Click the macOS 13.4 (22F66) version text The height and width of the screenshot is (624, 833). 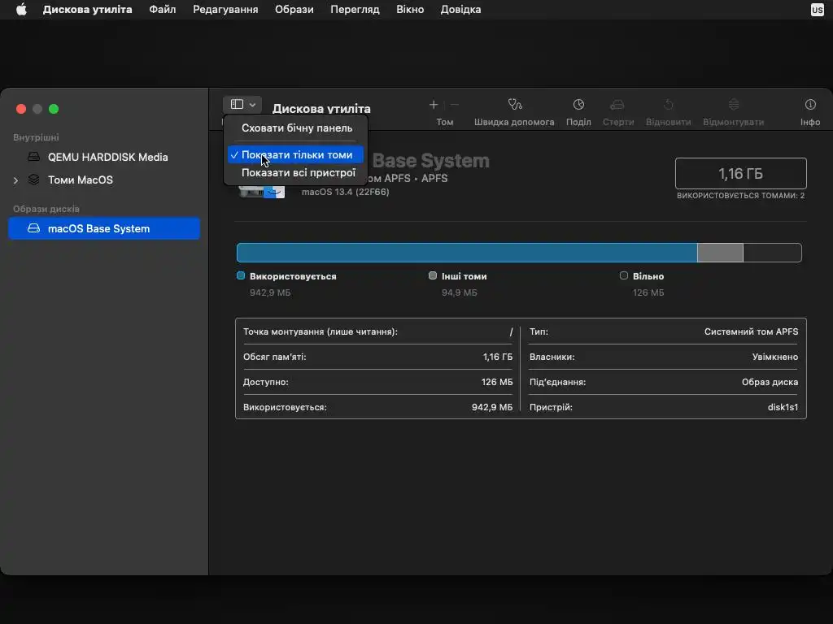click(x=345, y=192)
